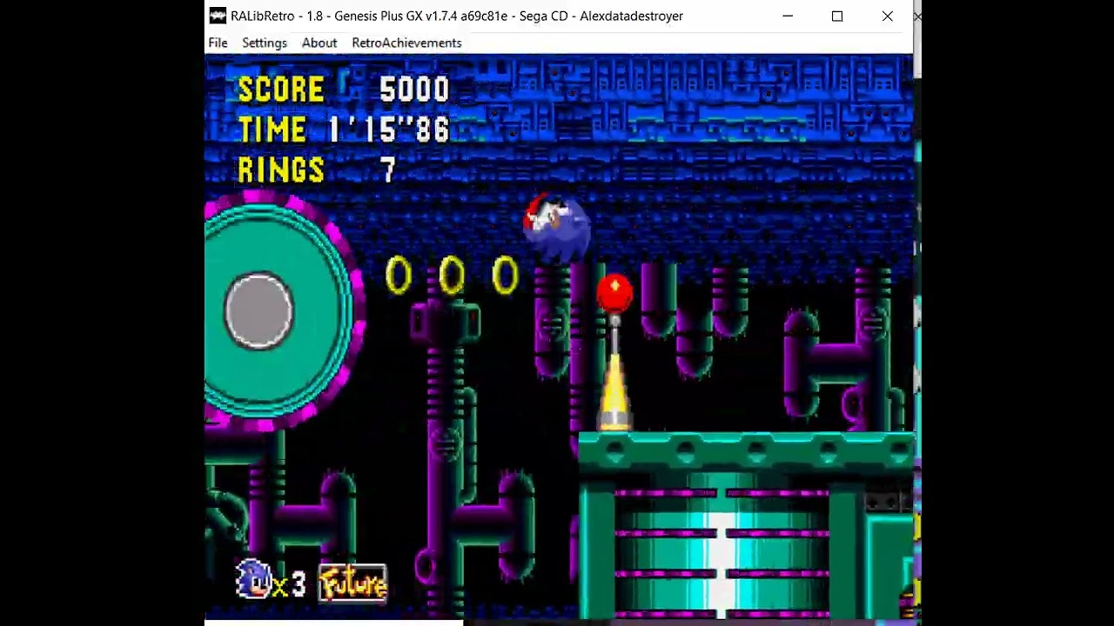Click the rightmost gold ring
The width and height of the screenshot is (1114, 626).
point(506,276)
